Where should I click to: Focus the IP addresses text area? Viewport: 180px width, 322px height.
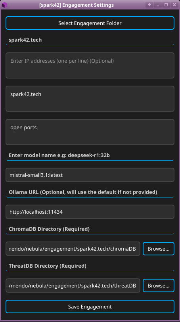pyautogui.click(x=90, y=65)
